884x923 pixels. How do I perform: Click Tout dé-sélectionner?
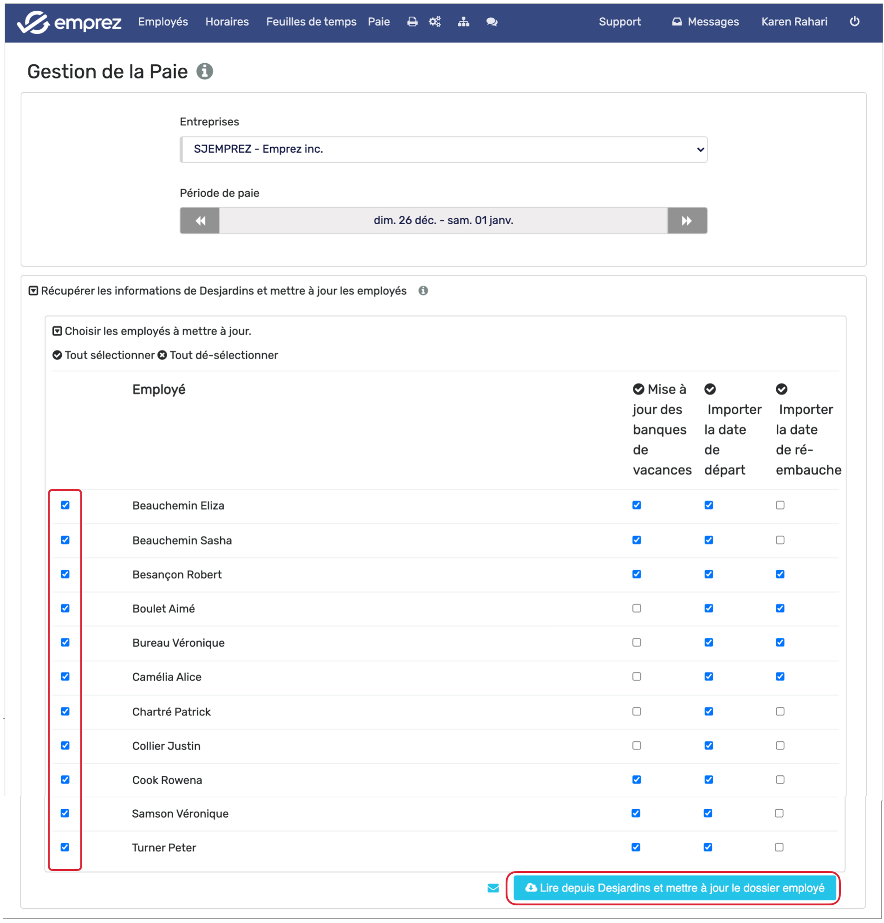tap(218, 355)
